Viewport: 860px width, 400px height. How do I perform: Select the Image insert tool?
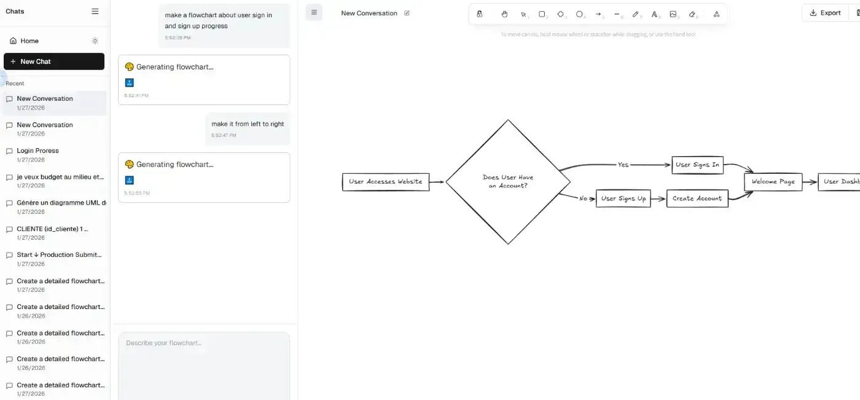coord(673,14)
